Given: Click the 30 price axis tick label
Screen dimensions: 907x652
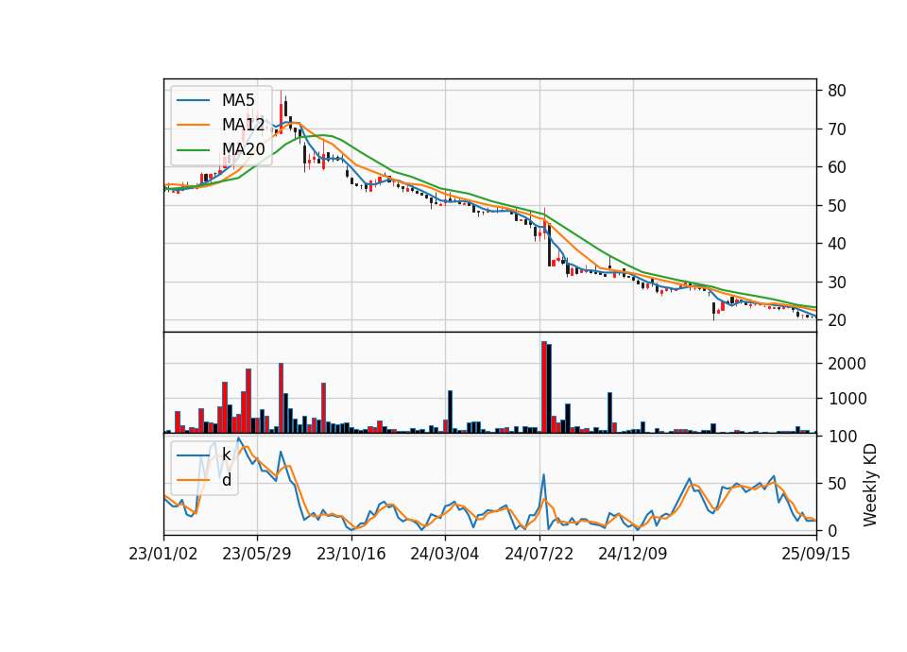Looking at the screenshot, I should 836,283.
